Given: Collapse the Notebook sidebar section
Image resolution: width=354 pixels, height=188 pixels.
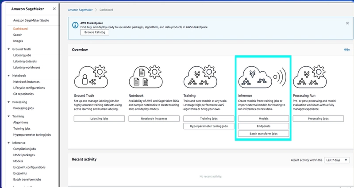Looking at the screenshot, I should click(8, 76).
